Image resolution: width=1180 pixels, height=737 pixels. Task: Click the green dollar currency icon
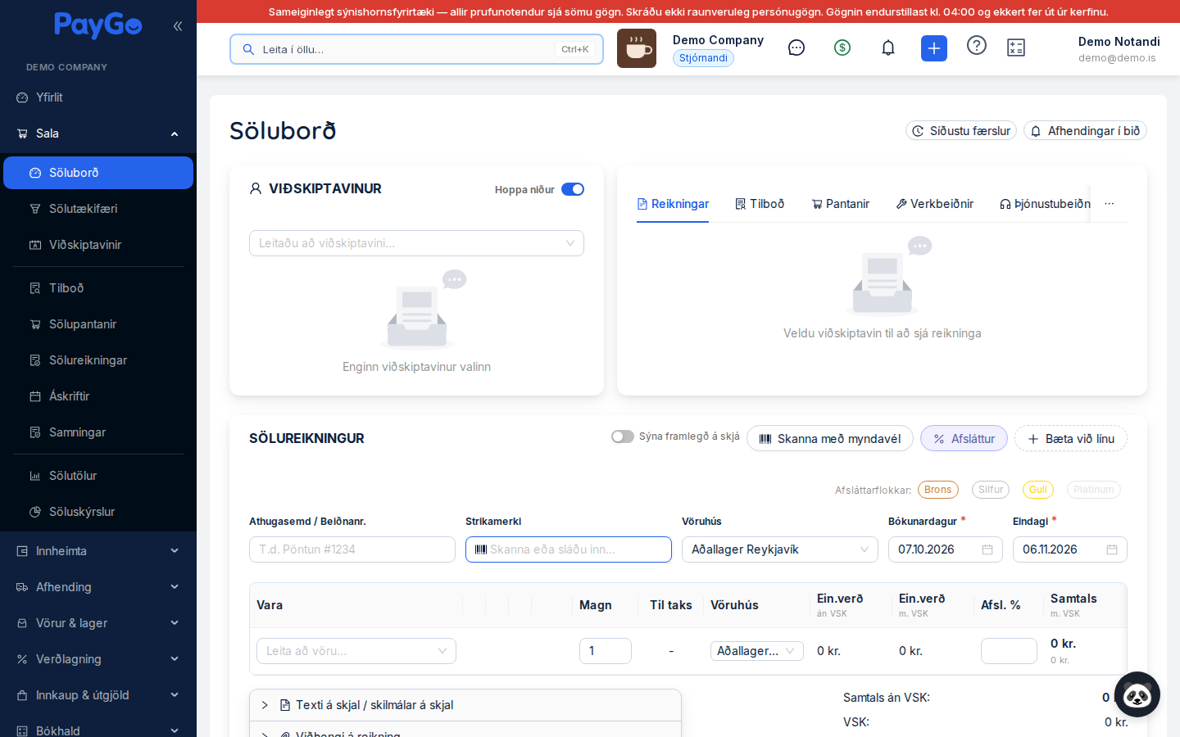(842, 48)
